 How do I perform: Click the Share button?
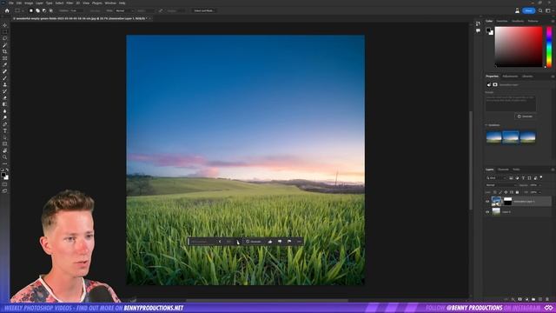click(x=529, y=10)
